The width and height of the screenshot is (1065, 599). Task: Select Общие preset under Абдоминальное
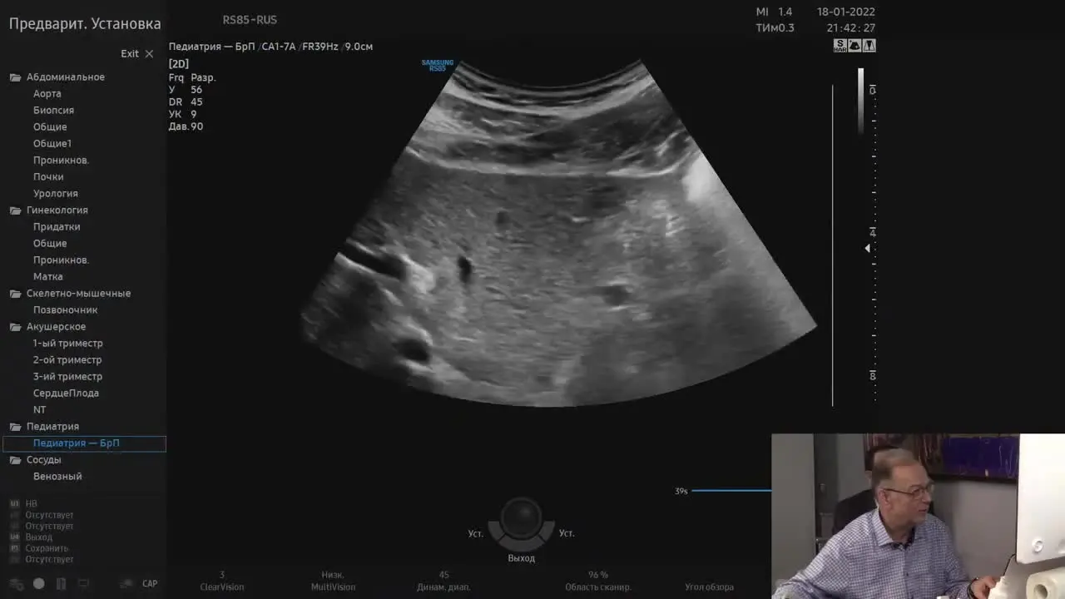pyautogui.click(x=50, y=127)
